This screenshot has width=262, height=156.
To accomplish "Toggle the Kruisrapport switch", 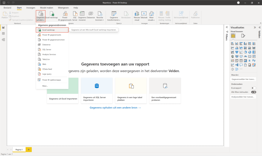I will coord(254,88).
